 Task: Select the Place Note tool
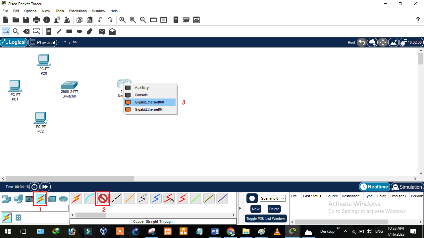point(48,31)
